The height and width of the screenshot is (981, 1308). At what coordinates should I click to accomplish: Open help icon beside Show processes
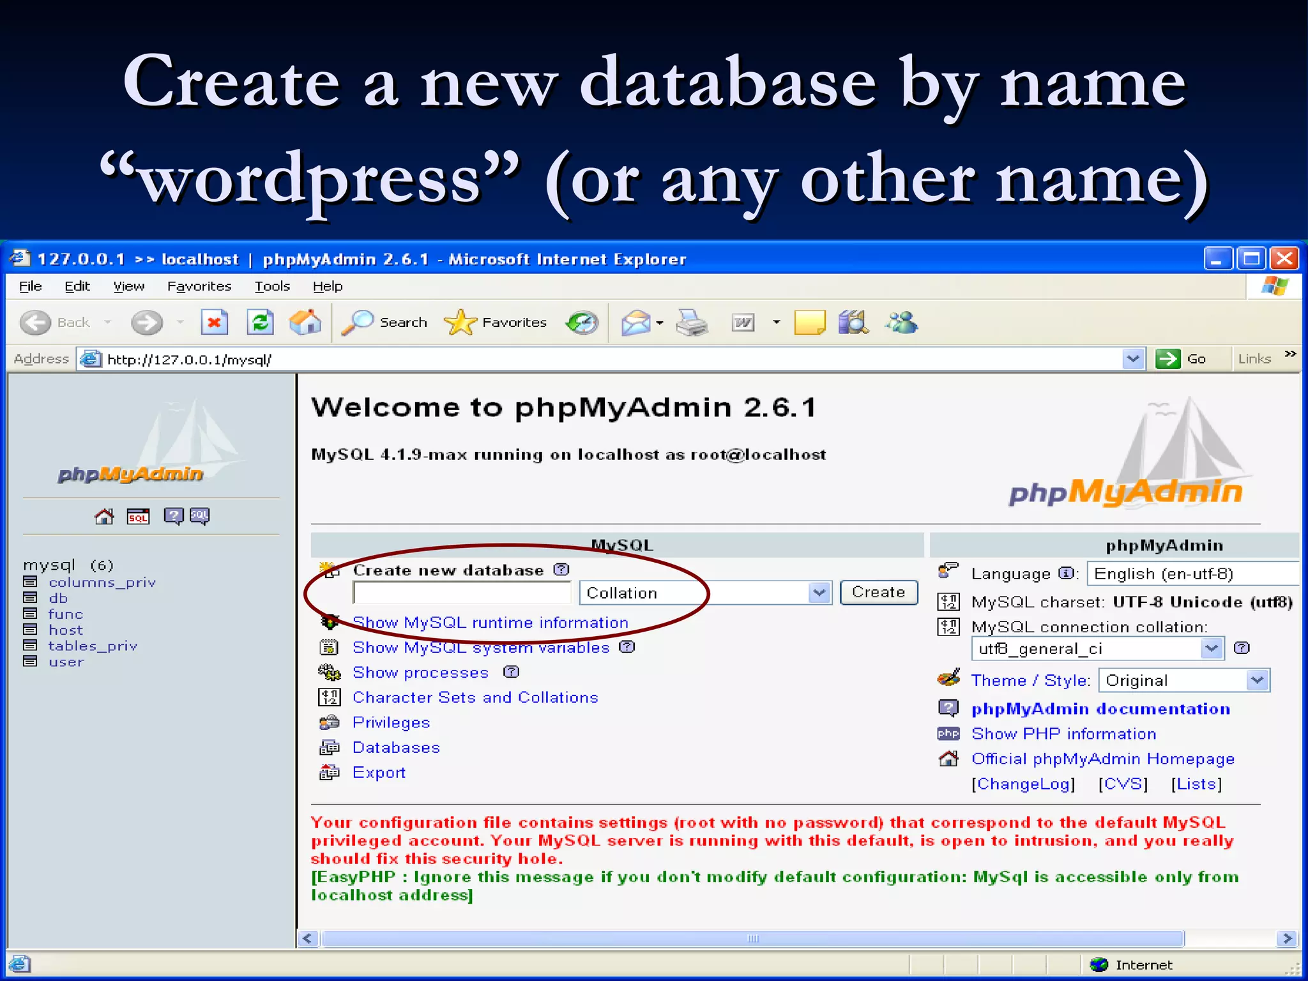tap(512, 671)
